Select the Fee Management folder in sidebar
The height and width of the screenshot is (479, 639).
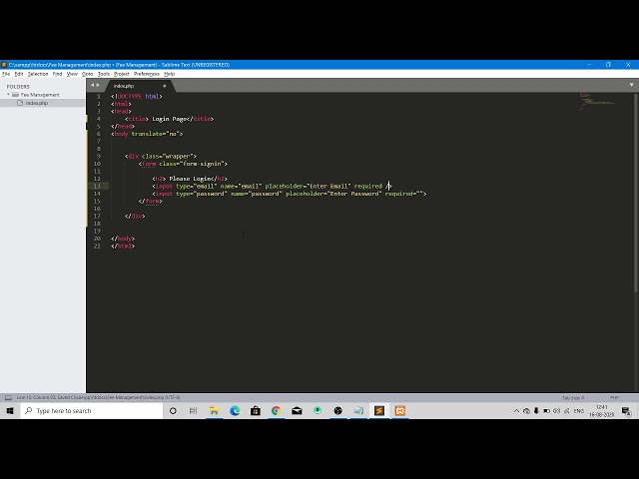coord(40,95)
